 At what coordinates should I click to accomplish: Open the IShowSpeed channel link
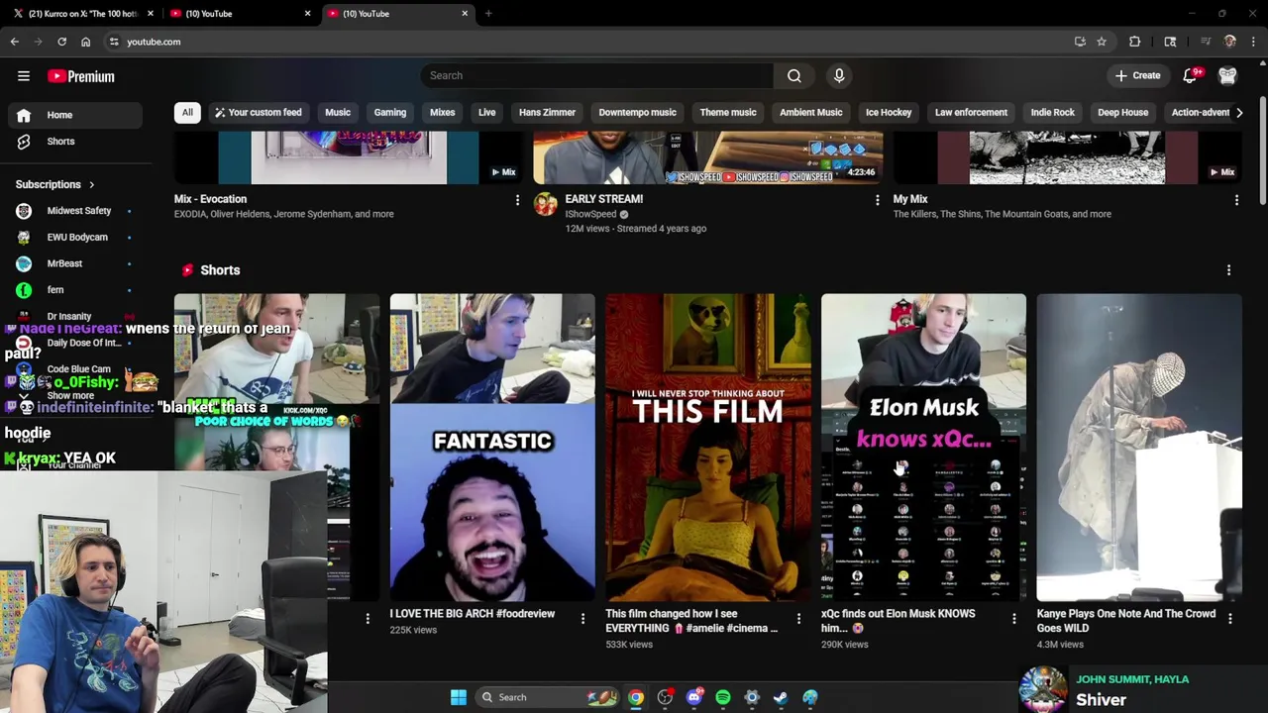pyautogui.click(x=590, y=214)
